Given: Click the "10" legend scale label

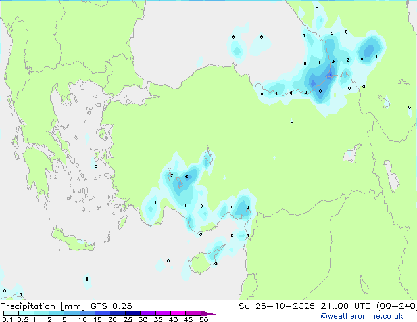Looking at the screenshot, I should pyautogui.click(x=82, y=319).
